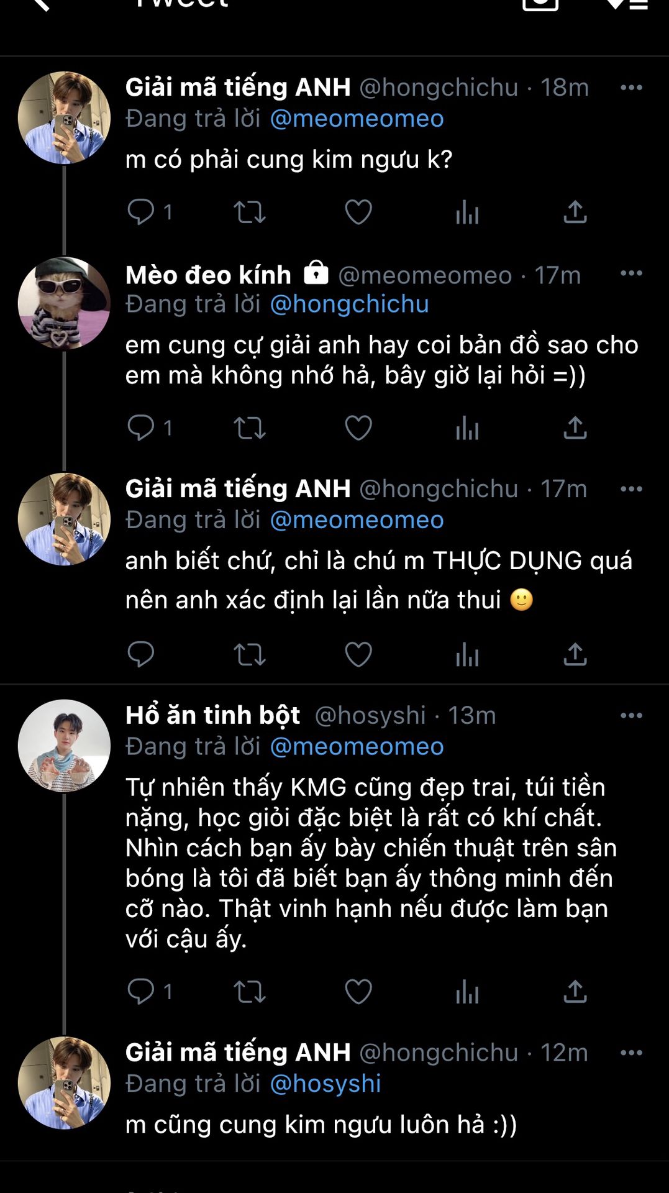Reply to the first 'kim ngưu k?' tweet
Viewport: 669px width, 1193px height.
coord(141,212)
